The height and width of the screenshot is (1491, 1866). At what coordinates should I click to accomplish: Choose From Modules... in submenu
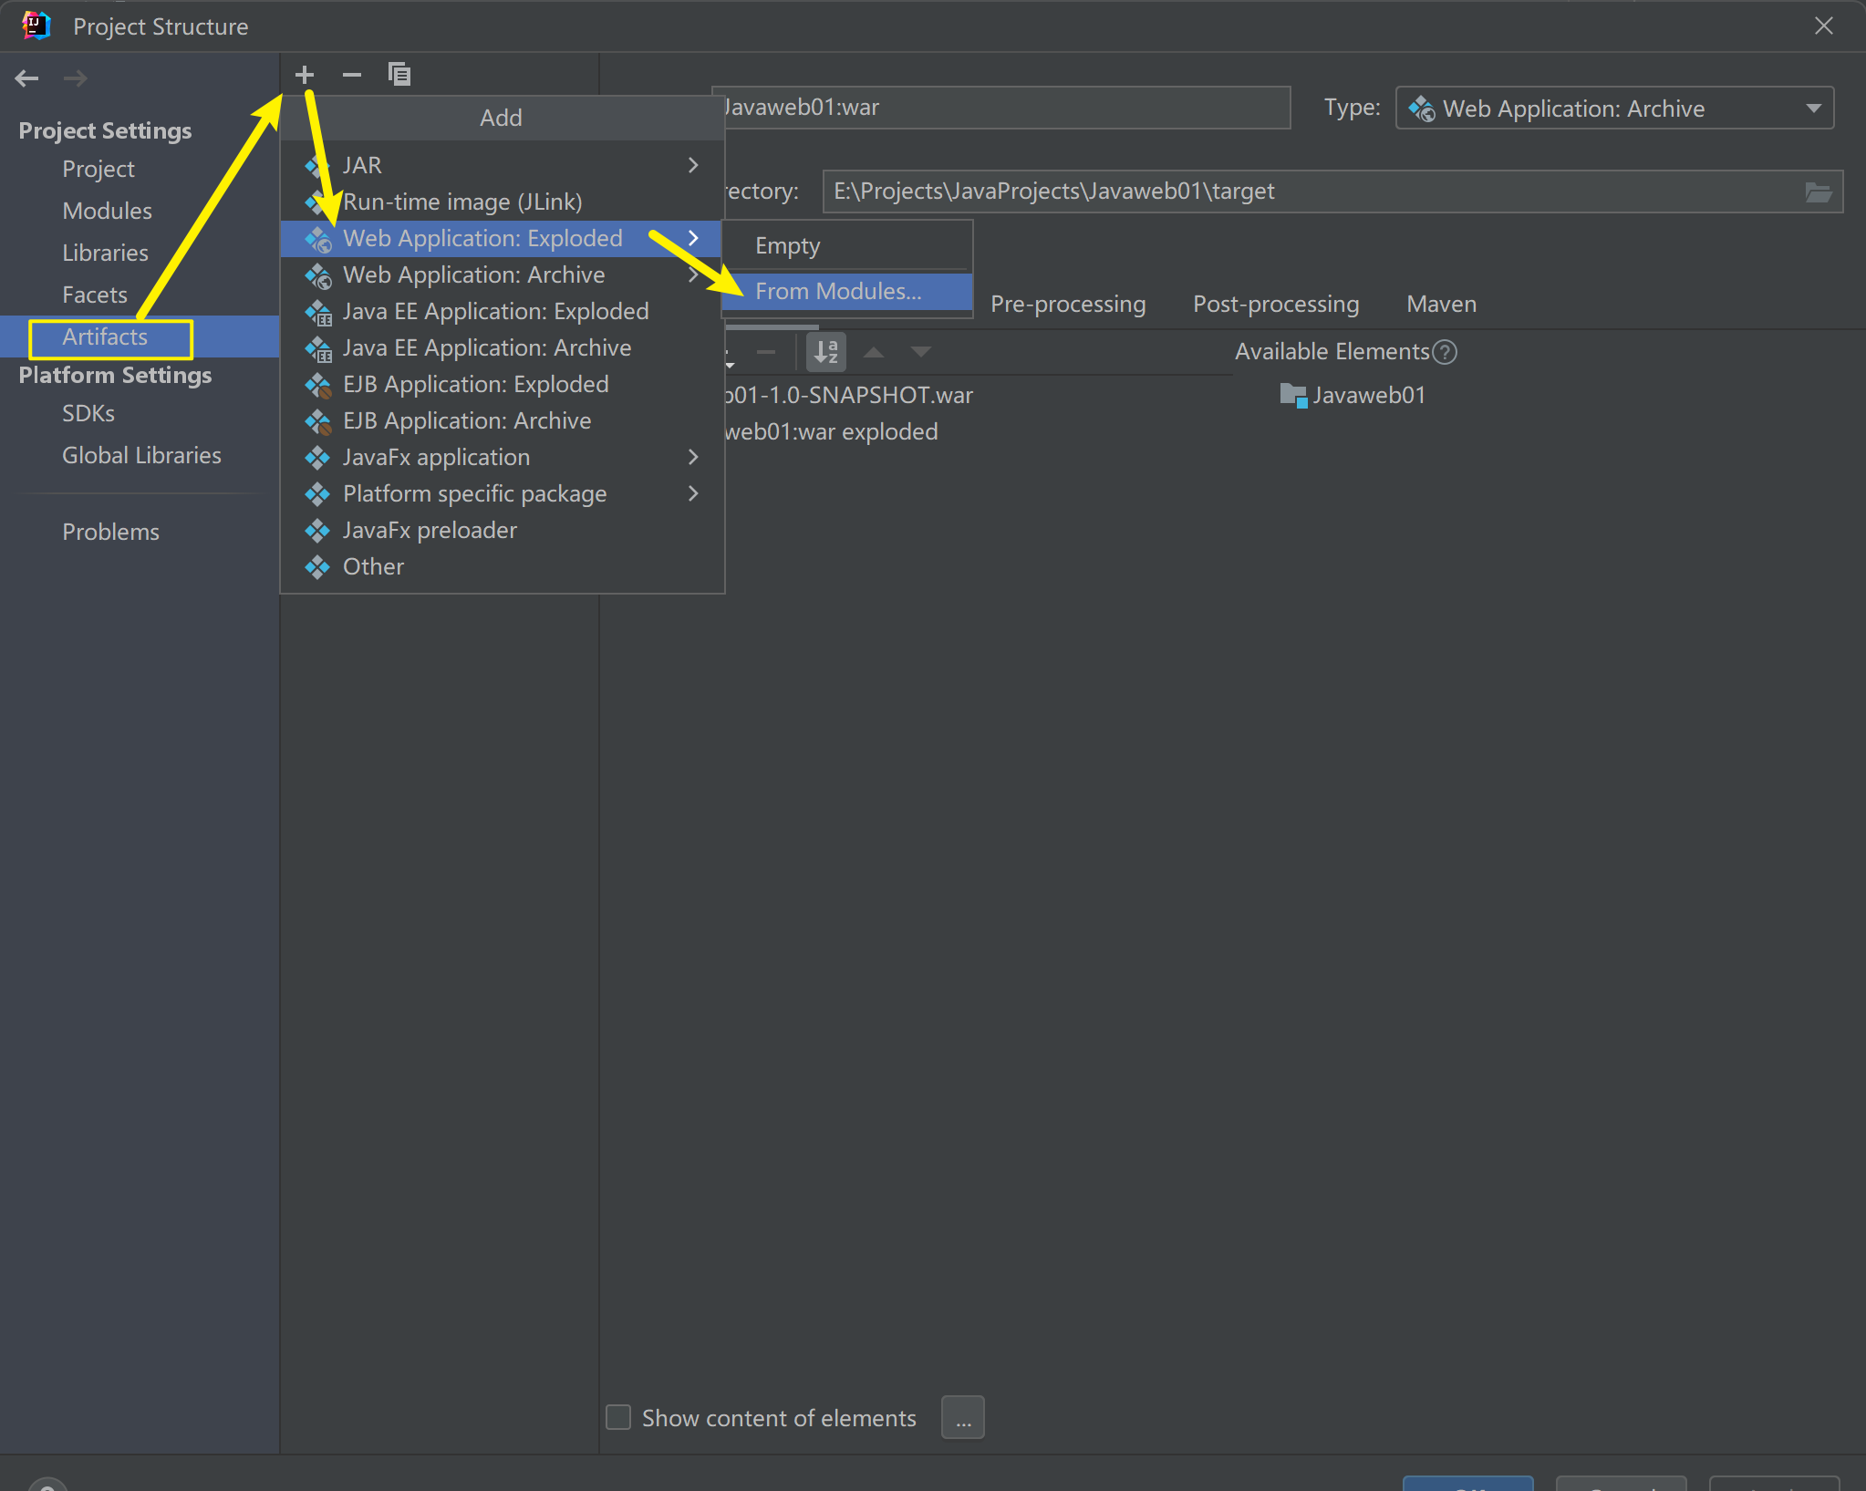click(x=838, y=291)
